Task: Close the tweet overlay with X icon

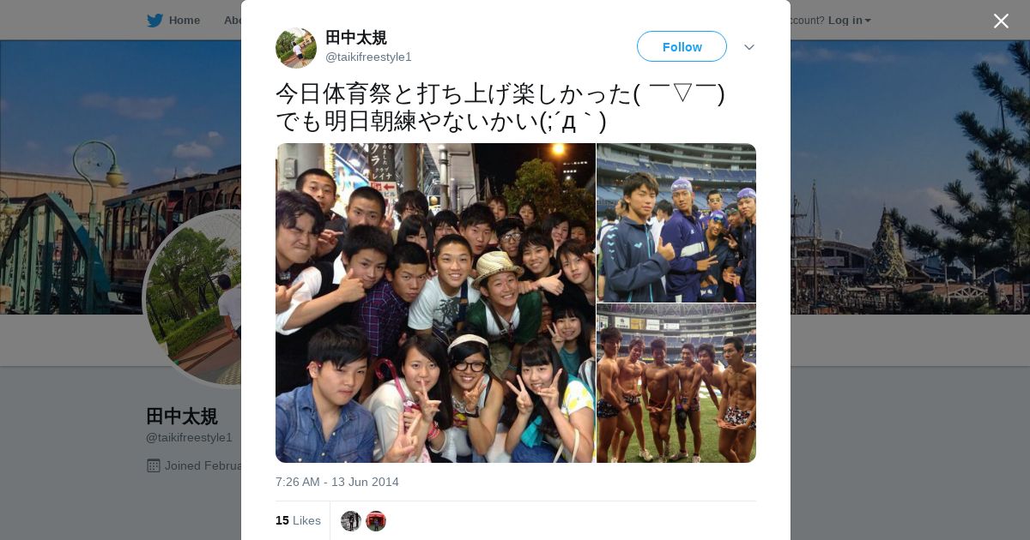Action: tap(1001, 21)
